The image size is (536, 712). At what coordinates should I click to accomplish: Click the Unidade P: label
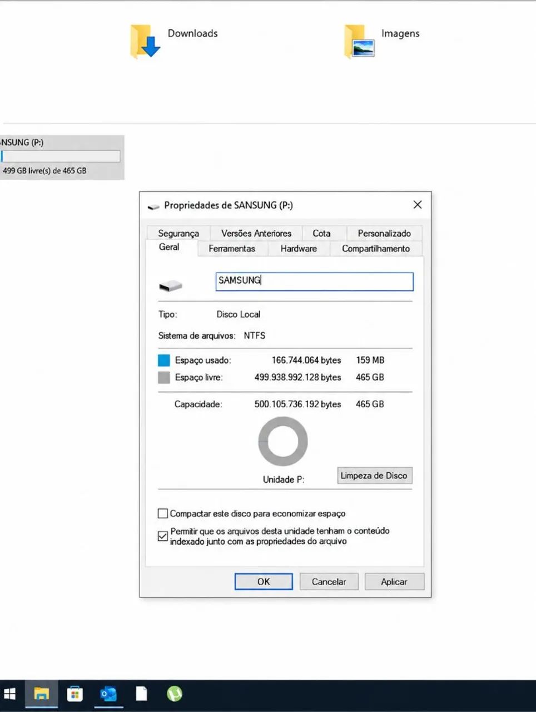[x=284, y=479]
